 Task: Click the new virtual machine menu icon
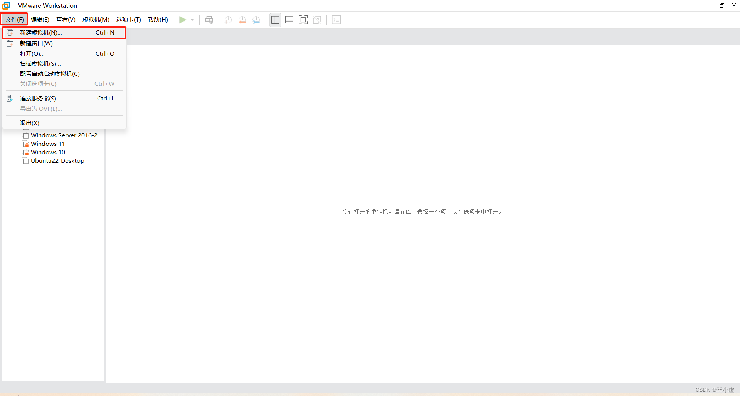10,33
